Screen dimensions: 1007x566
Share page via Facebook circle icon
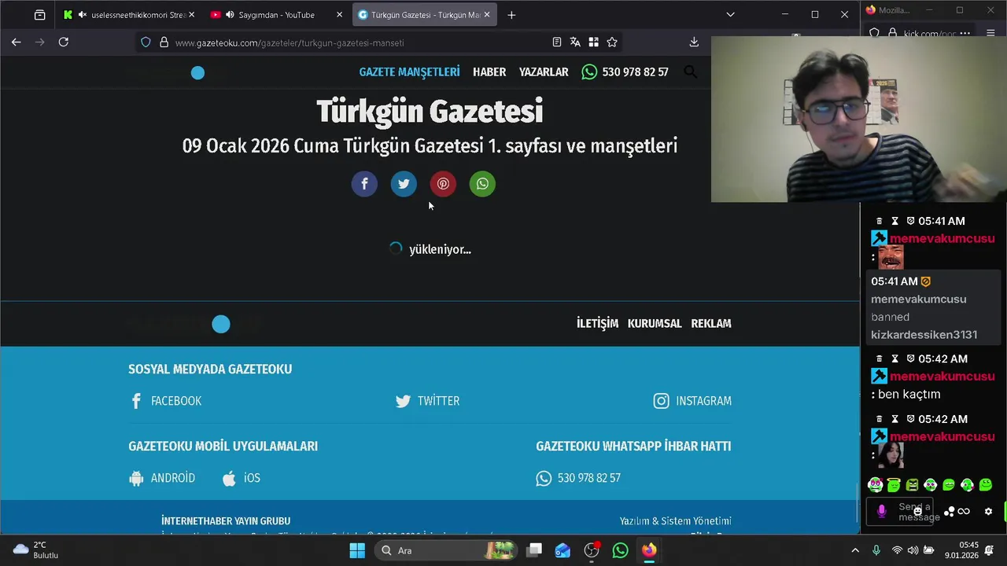(364, 184)
